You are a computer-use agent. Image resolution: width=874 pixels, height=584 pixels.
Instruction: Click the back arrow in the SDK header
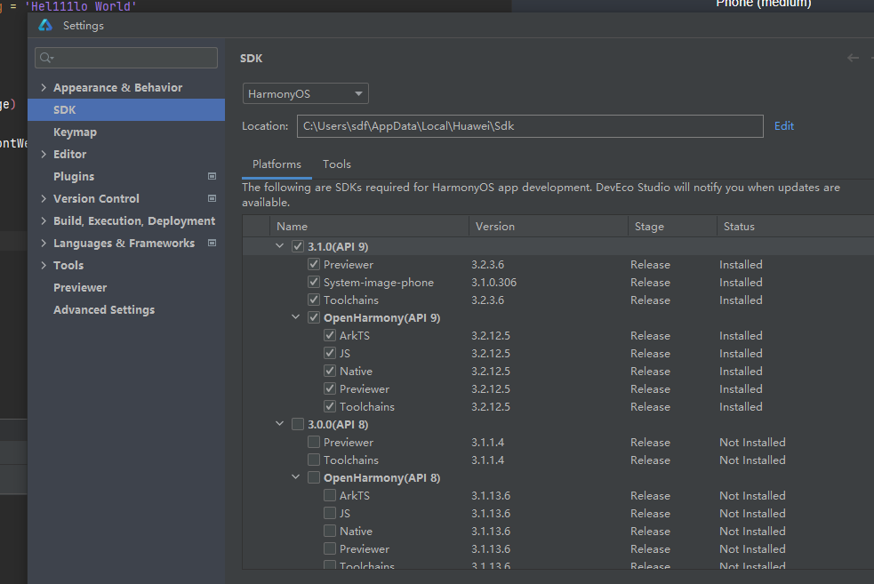853,58
